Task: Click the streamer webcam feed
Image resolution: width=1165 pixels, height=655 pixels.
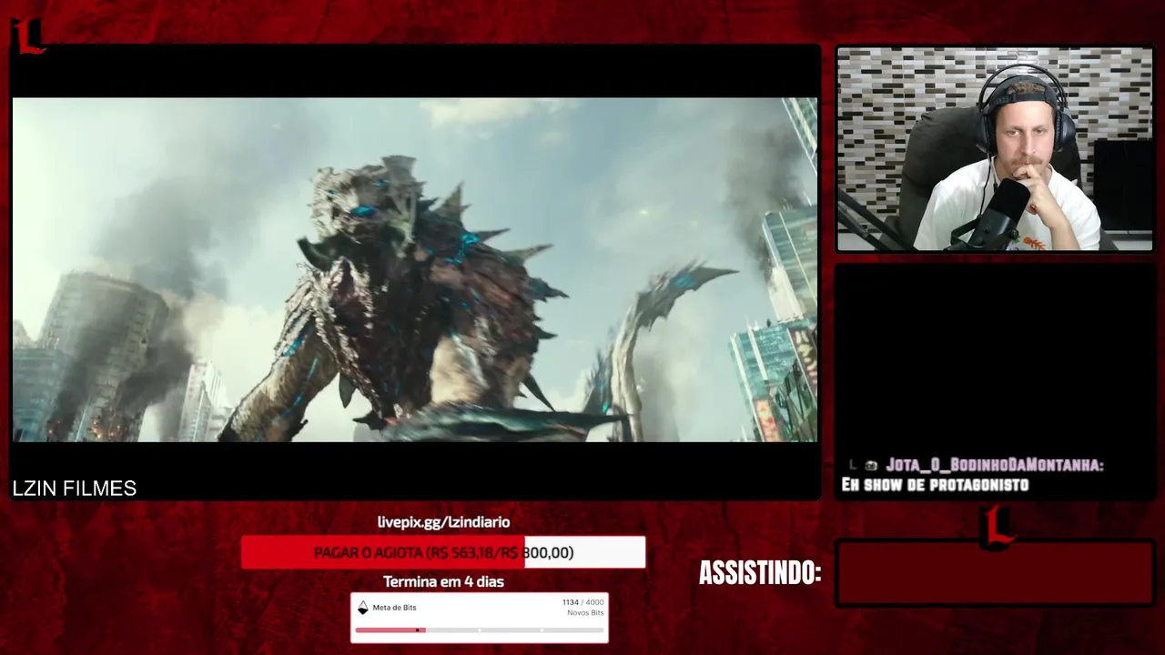Action: pyautogui.click(x=995, y=149)
